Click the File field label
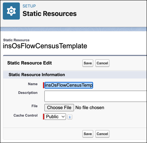The image size is (147, 143). point(34,106)
